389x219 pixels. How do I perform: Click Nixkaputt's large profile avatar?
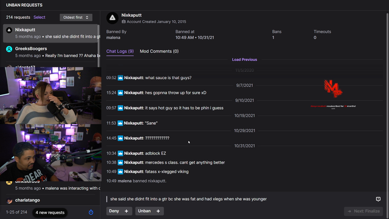[x=112, y=18]
